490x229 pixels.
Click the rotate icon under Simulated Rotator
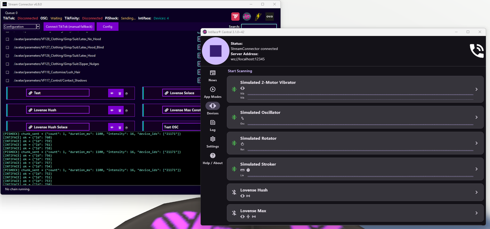click(242, 144)
